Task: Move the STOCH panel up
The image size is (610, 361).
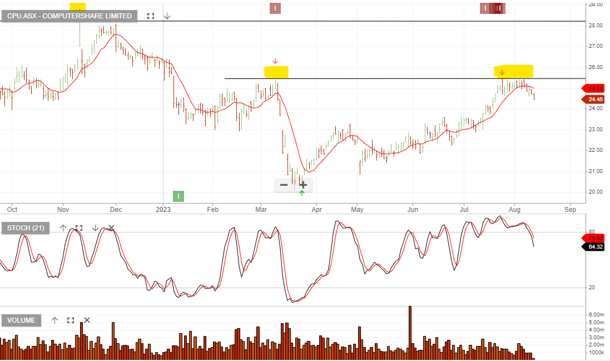Action: 63,228
